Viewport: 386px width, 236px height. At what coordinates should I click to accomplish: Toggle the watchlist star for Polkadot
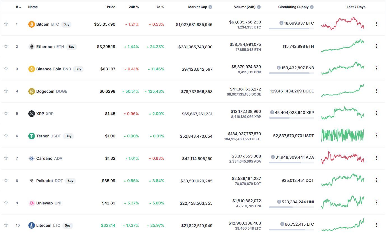[x=6, y=180]
